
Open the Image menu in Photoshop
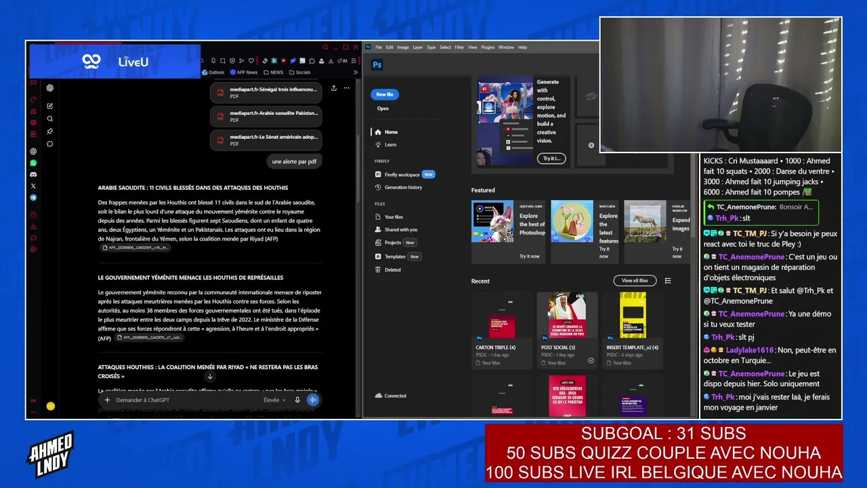click(x=403, y=47)
